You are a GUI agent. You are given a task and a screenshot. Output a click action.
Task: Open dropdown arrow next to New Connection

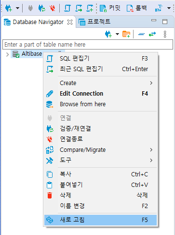pyautogui.click(x=18, y=8)
